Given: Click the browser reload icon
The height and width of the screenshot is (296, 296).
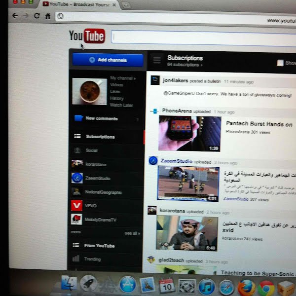Looking at the screenshot, I should 37,16.
